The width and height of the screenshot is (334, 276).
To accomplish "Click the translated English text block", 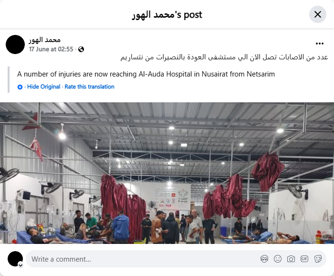I will [x=146, y=74].
